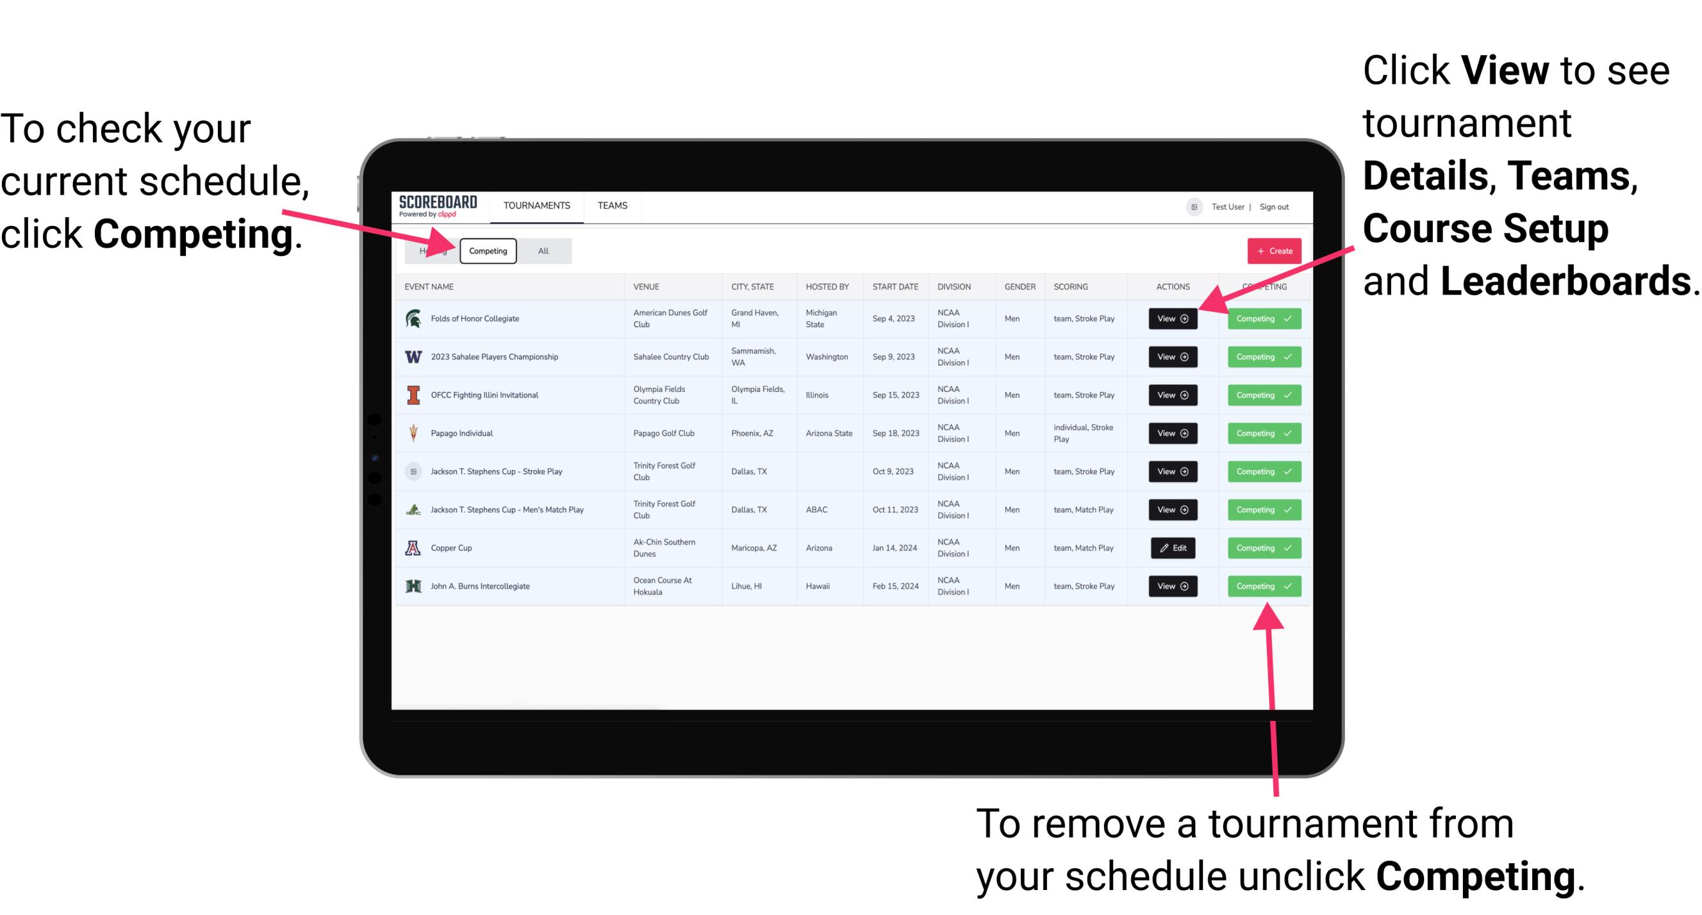Click the plus Create button

coord(1271,250)
